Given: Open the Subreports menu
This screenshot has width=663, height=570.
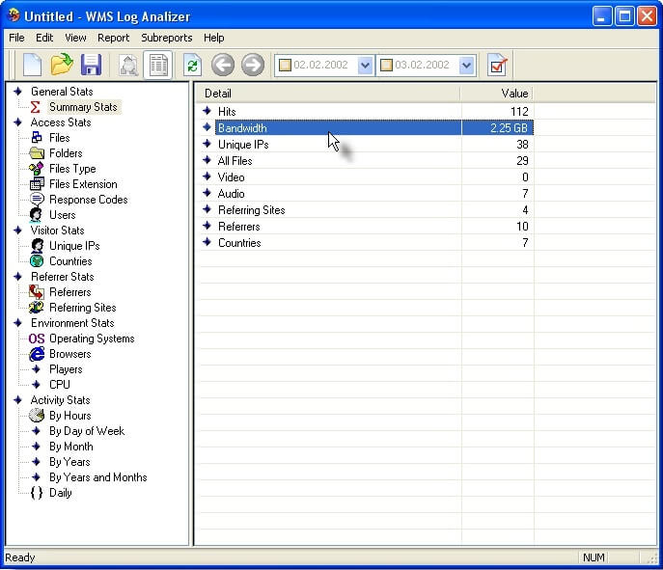Looking at the screenshot, I should tap(167, 38).
